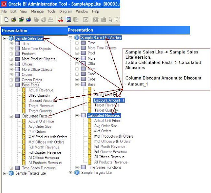Collapse the Calculated Measures table

pyautogui.click(x=77, y=115)
